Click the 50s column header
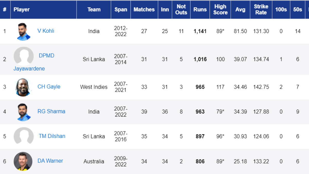Viewport: 309px width, 174px height. 297,10
